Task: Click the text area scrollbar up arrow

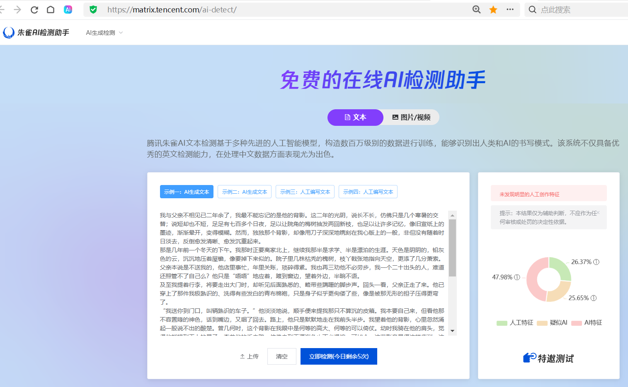Action: (x=453, y=215)
